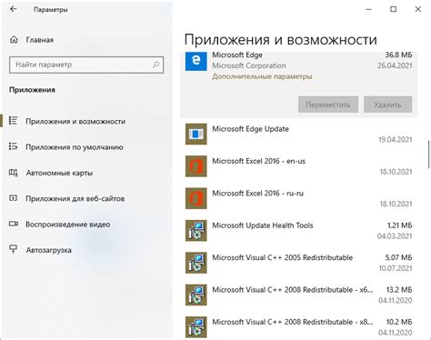Click the date 10.07.2021

pyautogui.click(x=396, y=268)
